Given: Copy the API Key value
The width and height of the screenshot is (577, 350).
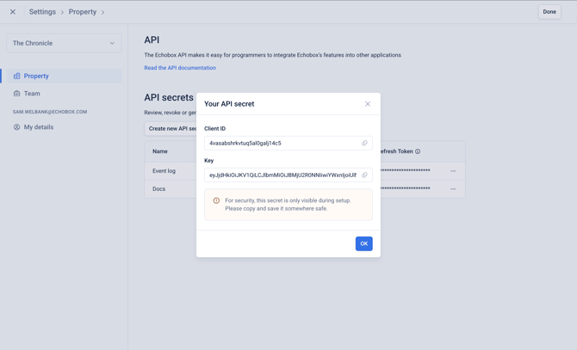Looking at the screenshot, I should [x=364, y=175].
